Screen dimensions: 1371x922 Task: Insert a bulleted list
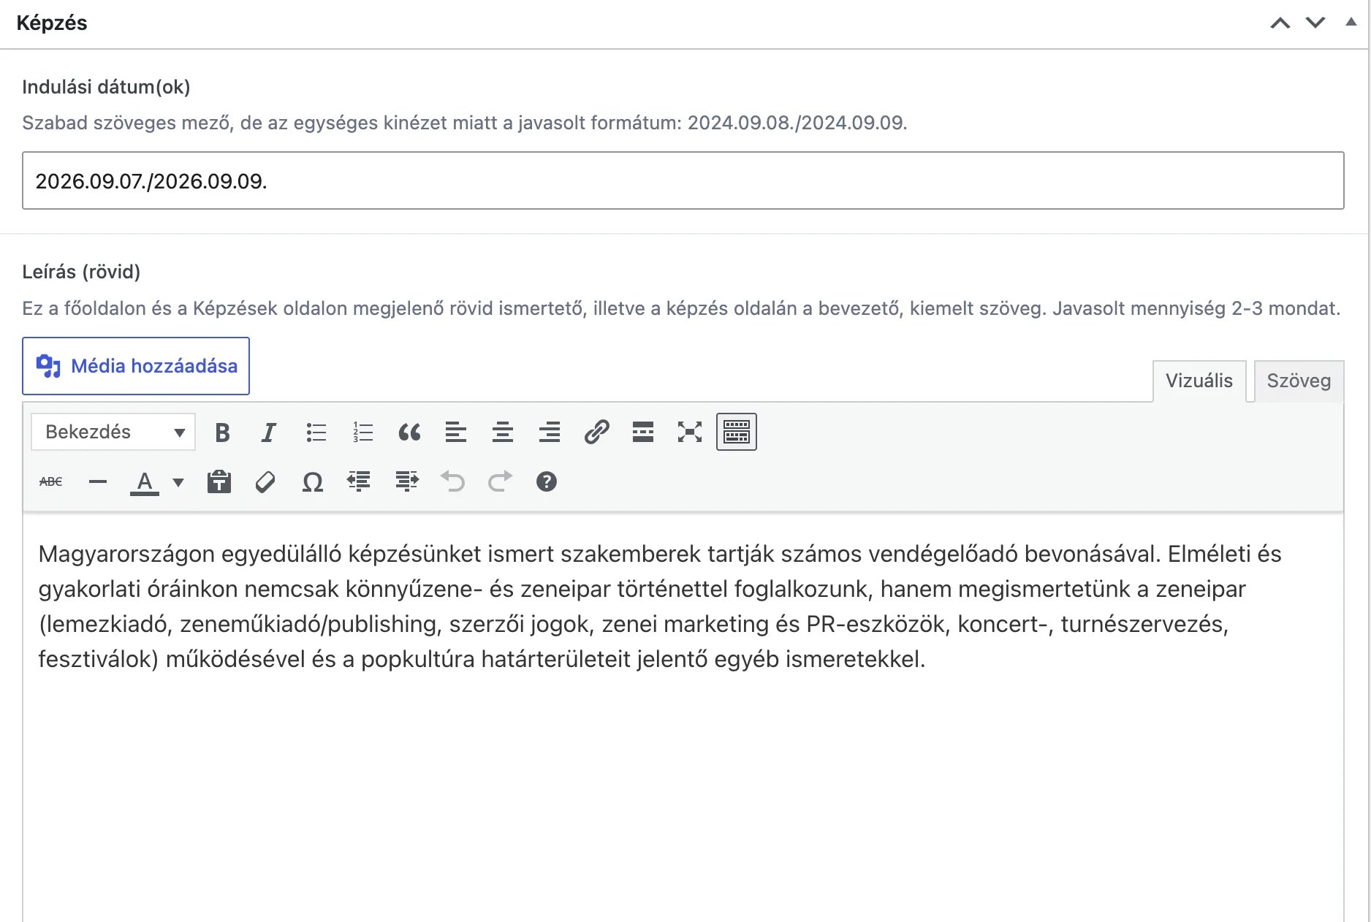(x=316, y=432)
